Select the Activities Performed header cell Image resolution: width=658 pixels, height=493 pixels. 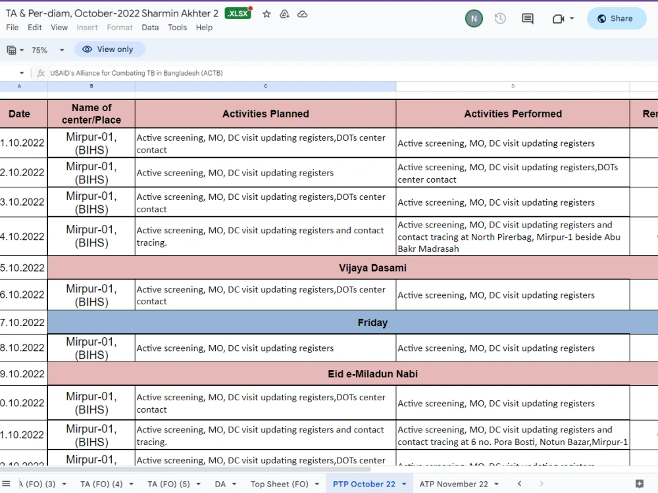[x=513, y=114]
